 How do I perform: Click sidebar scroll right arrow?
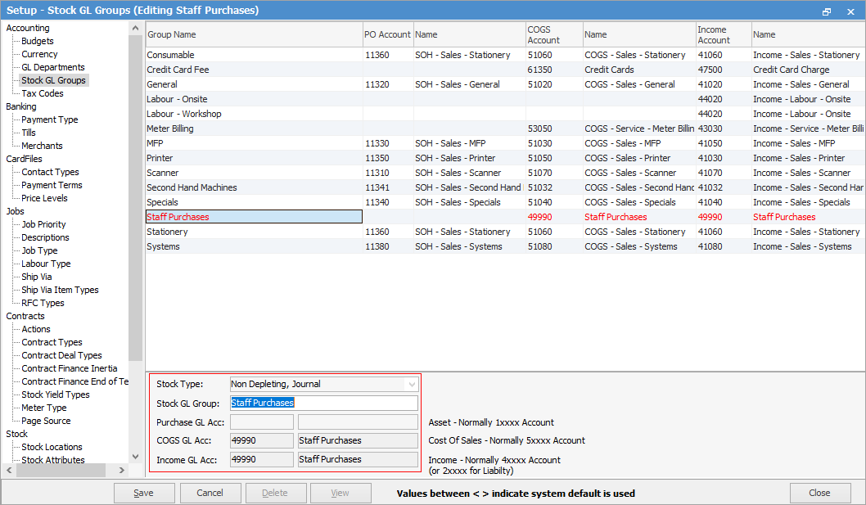coord(122,470)
